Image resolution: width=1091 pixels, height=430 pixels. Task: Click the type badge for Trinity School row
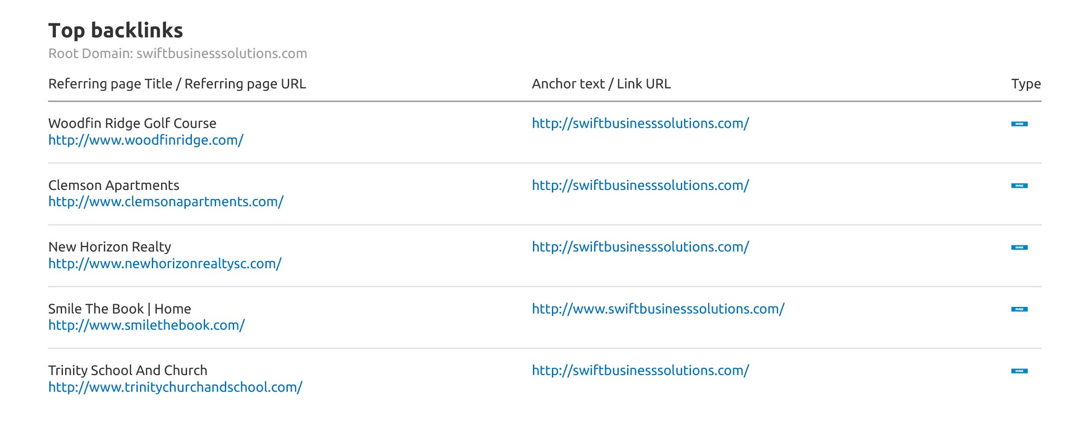coord(1019,371)
